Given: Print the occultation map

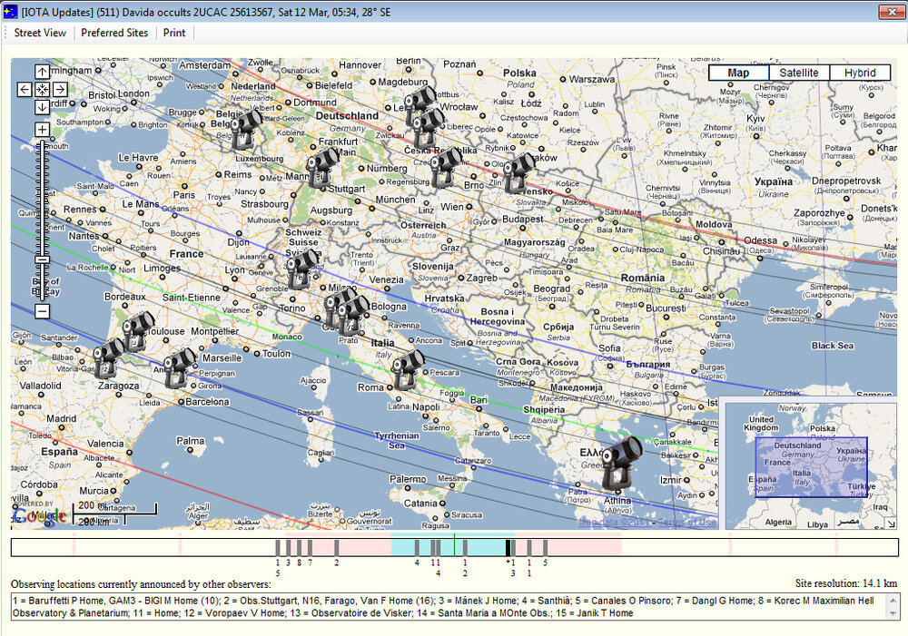Looking at the screenshot, I should (174, 33).
